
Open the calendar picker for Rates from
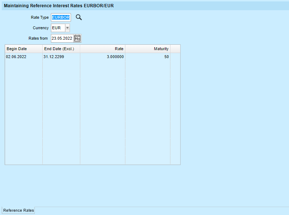(x=77, y=38)
